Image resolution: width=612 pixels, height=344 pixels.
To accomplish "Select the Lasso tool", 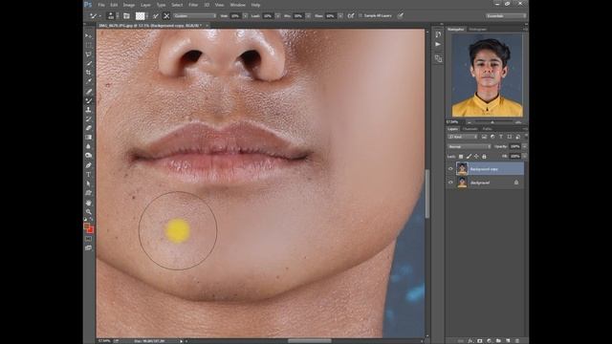I will click(89, 54).
